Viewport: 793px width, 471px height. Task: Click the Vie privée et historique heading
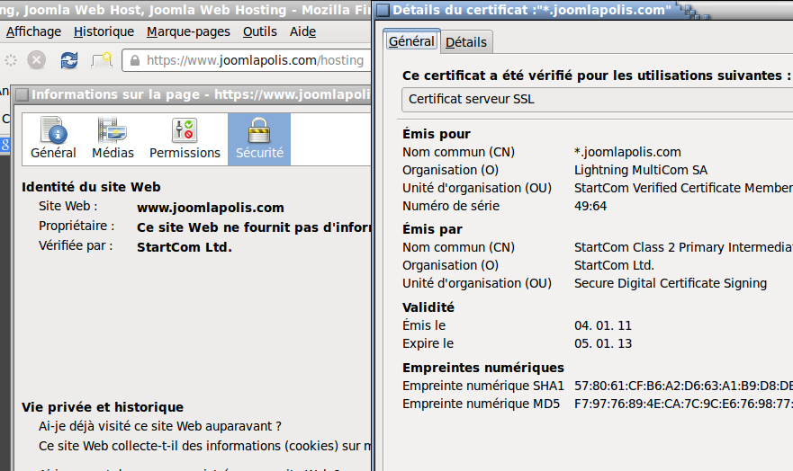tap(103, 407)
